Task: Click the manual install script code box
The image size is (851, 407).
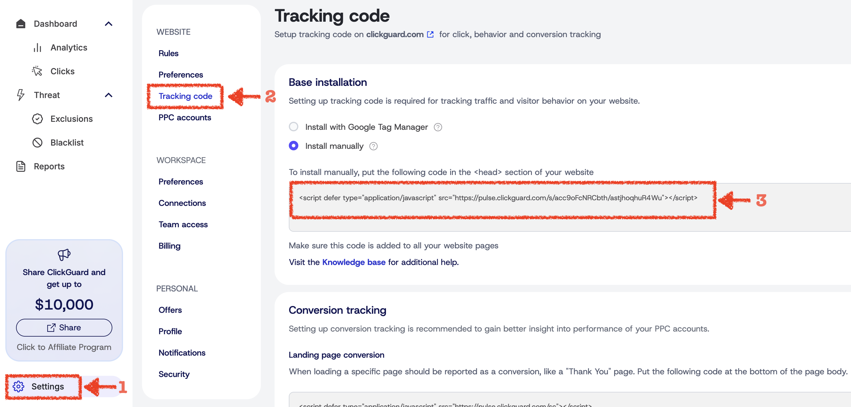Action: click(498, 198)
